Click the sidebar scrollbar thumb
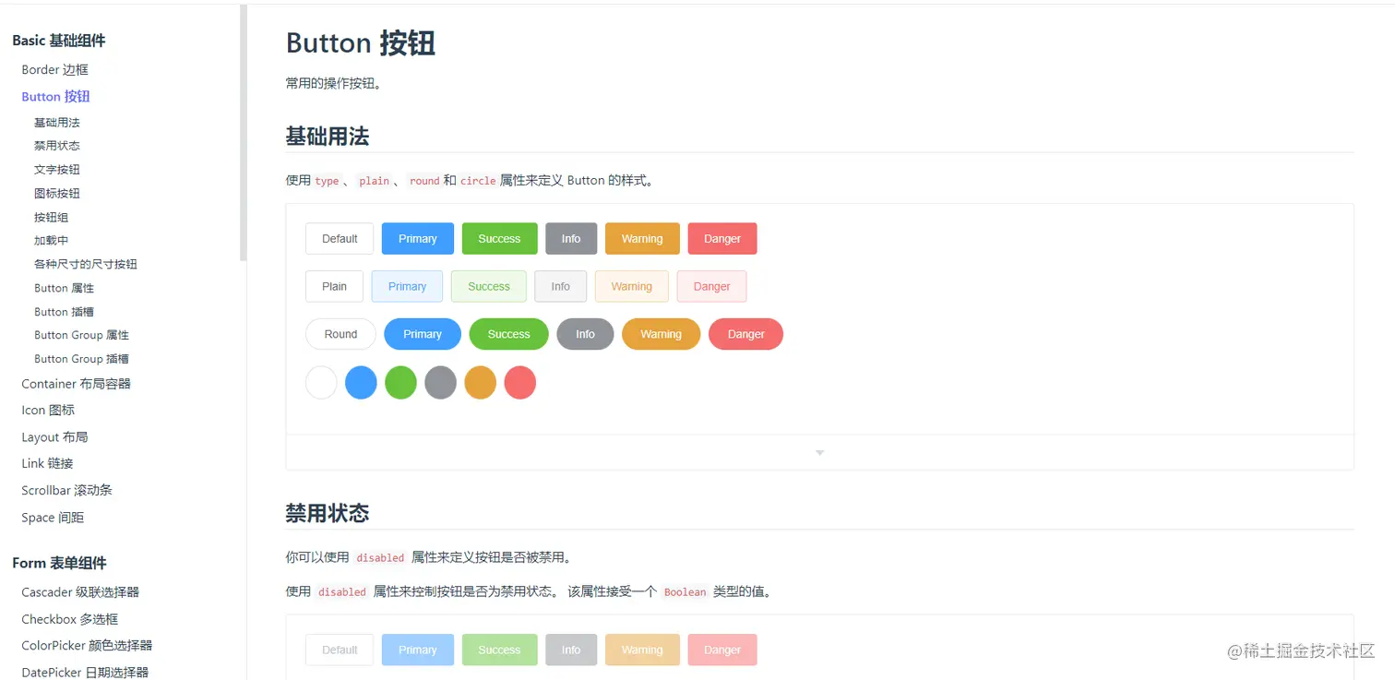 [x=244, y=132]
